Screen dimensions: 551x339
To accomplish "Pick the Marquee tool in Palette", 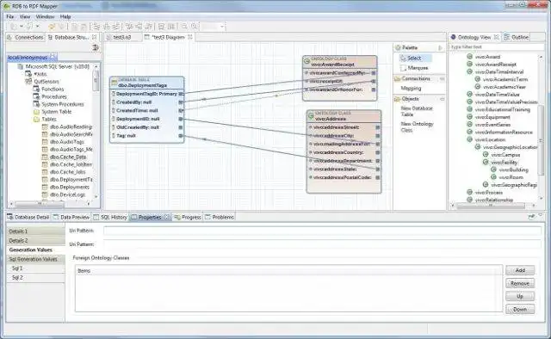I will [415, 68].
